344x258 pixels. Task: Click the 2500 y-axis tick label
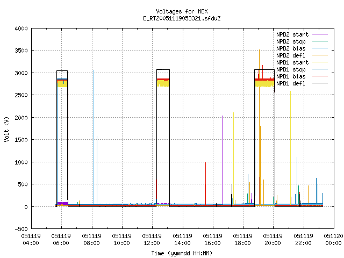pyautogui.click(x=21, y=95)
